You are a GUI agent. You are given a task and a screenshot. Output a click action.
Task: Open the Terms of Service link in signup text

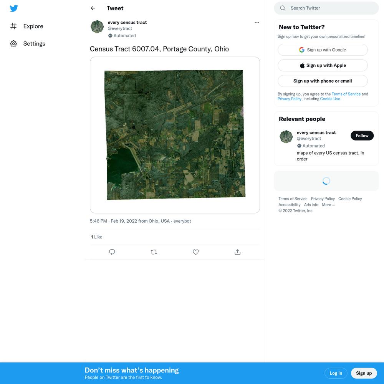click(x=346, y=94)
